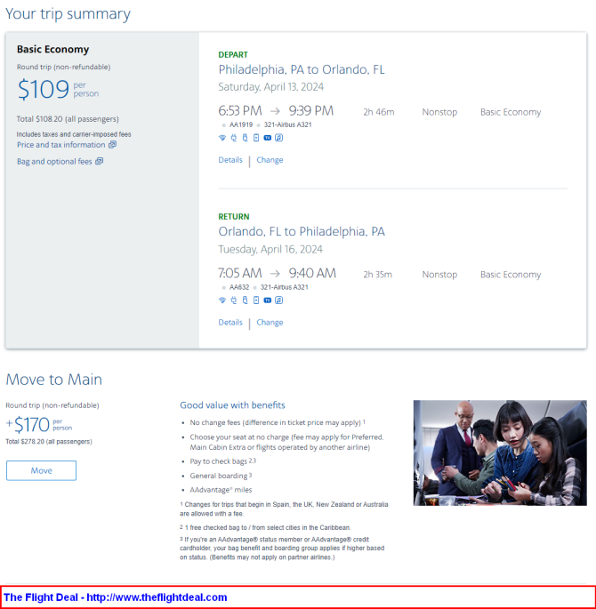Click the $109 per person price
The width and height of the screenshot is (596, 609).
59,89
